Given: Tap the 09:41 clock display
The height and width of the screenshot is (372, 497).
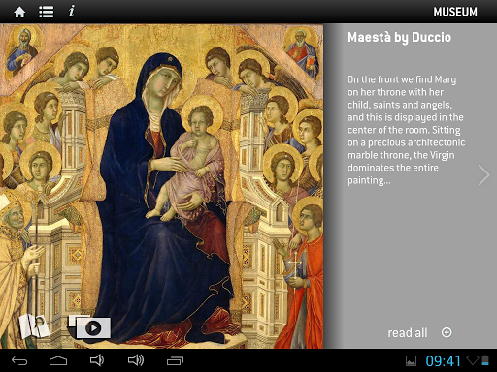Looking at the screenshot, I should [x=443, y=361].
